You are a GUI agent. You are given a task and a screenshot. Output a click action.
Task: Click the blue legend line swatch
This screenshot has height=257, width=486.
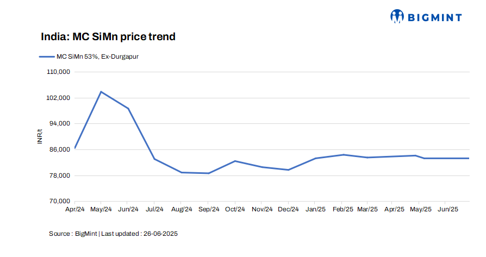point(47,56)
